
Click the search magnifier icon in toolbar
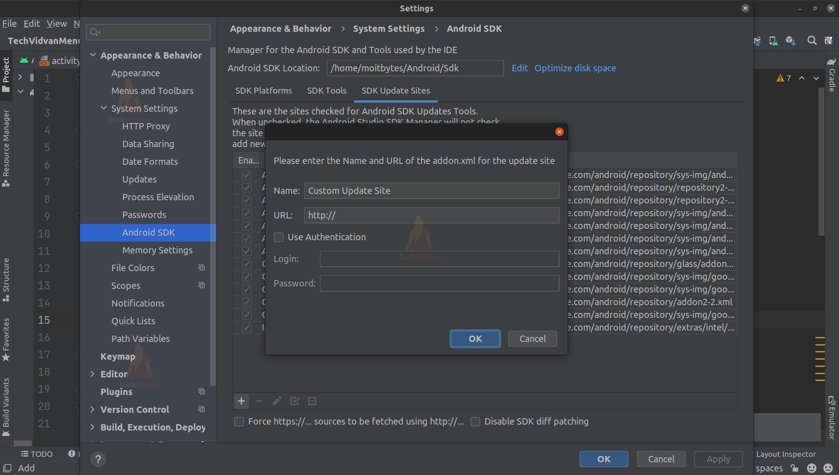812,41
